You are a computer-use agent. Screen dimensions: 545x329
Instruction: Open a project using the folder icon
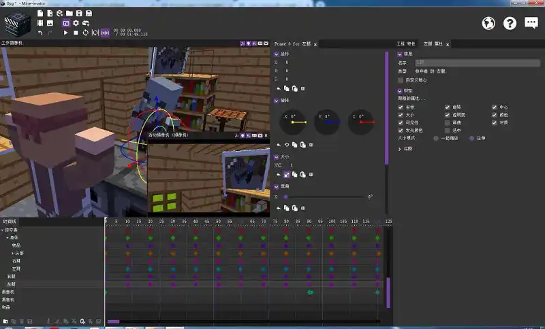(x=69, y=13)
